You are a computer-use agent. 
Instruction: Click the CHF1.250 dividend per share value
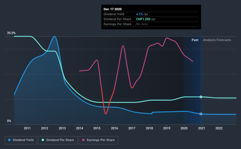(x=143, y=19)
